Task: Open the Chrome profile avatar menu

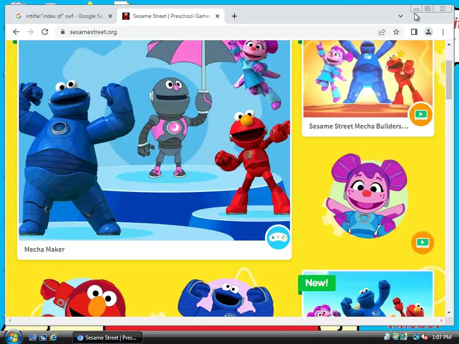Action: (x=428, y=32)
